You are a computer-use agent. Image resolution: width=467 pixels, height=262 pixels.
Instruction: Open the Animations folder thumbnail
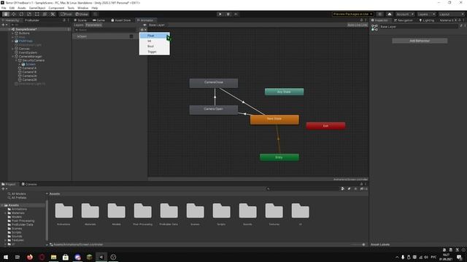click(x=63, y=211)
